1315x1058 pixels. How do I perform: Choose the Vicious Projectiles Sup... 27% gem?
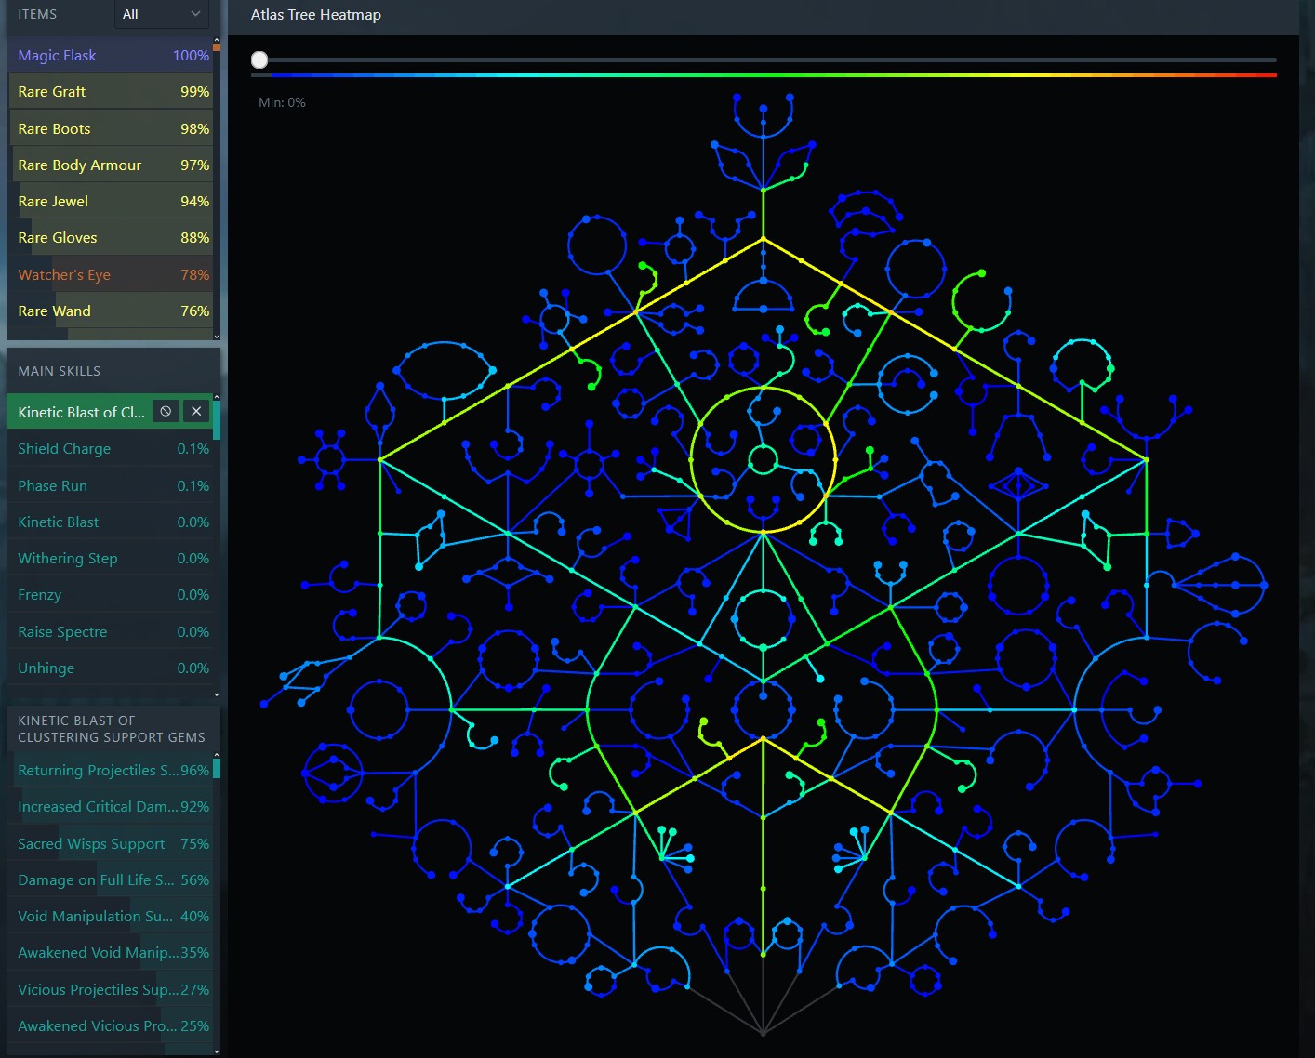tap(110, 989)
